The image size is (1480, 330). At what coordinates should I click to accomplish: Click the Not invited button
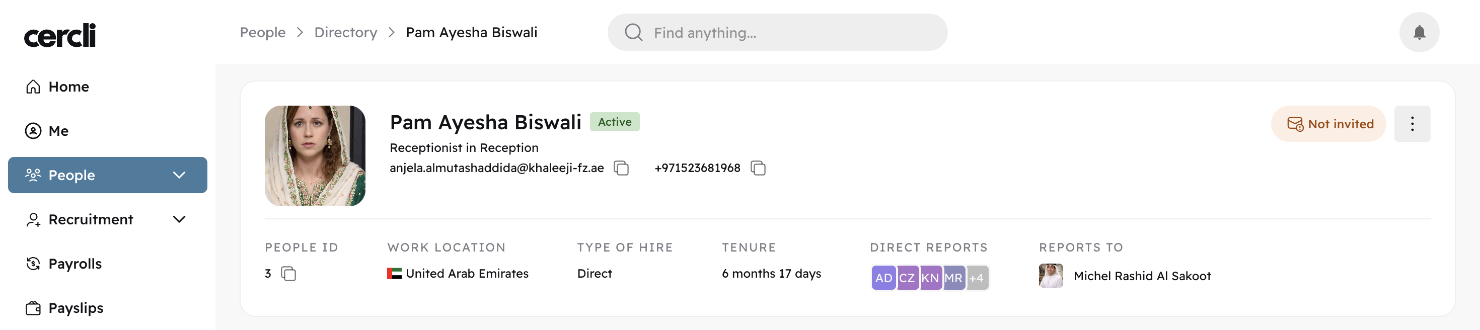1328,124
